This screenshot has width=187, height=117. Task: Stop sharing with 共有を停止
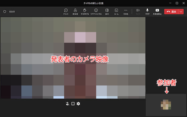pos(157,12)
